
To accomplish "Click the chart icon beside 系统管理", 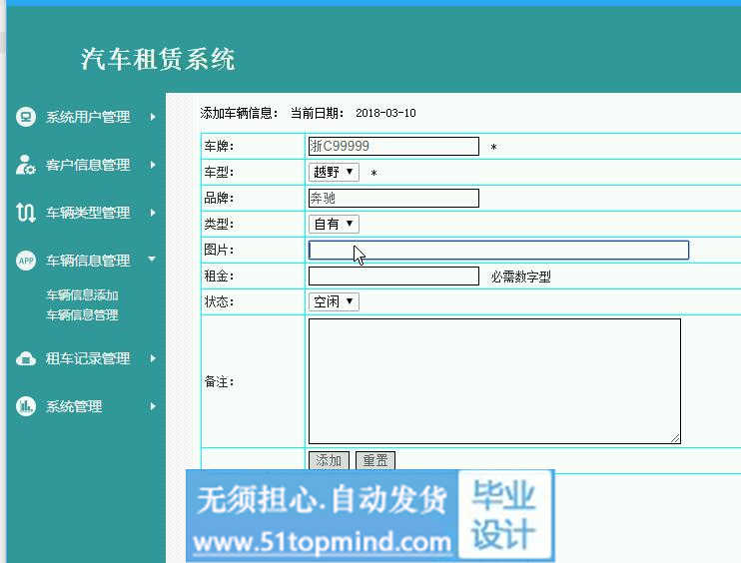I will pyautogui.click(x=26, y=406).
